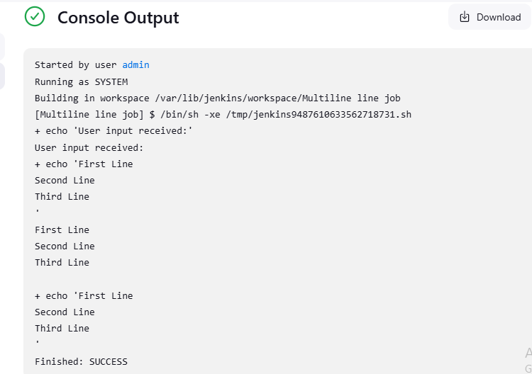Click the download arrow icon
The height and width of the screenshot is (374, 532).
click(x=464, y=17)
